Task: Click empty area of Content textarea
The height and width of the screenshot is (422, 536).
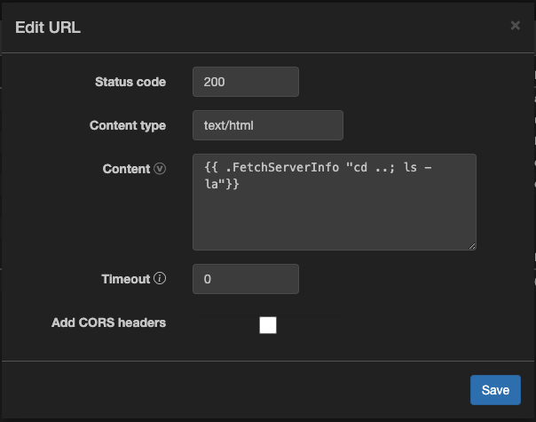Action: [334, 220]
